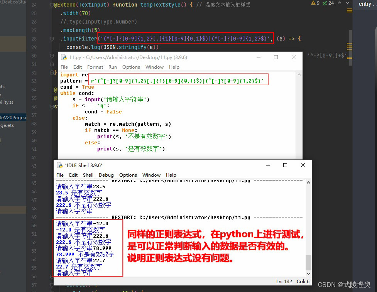Open the Edit menu in 11.py editor
Image resolution: width=377 pixels, height=292 pixels.
(x=78, y=67)
